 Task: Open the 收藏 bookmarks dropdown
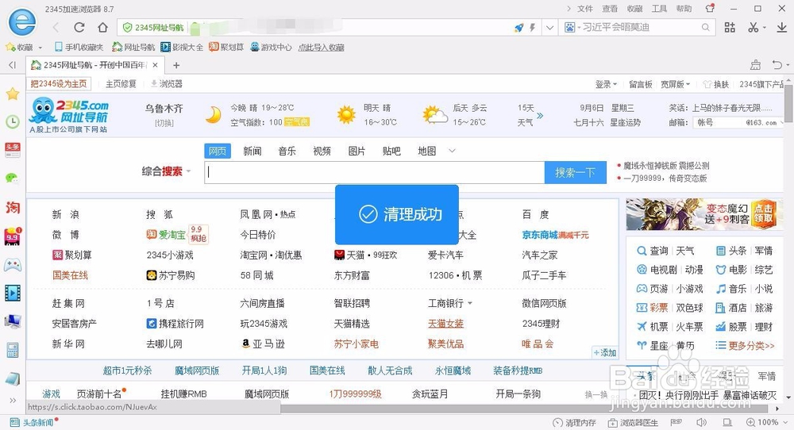pos(24,47)
